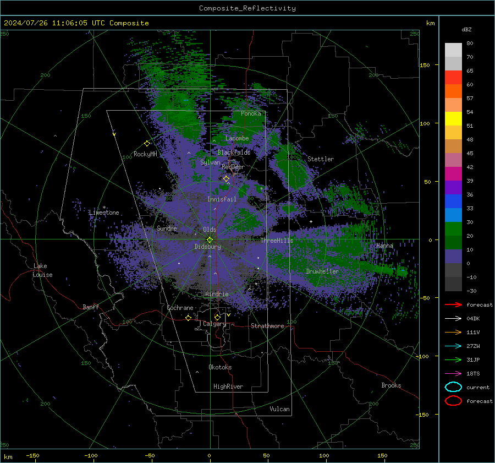The height and width of the screenshot is (463, 495).
Task: Click the Composite_Reflectivity title
Action: [248, 8]
